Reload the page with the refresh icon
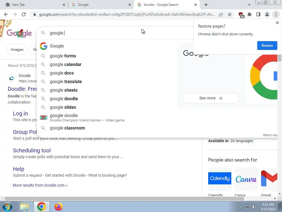Viewport: 282px width, 212px height. [24, 14]
